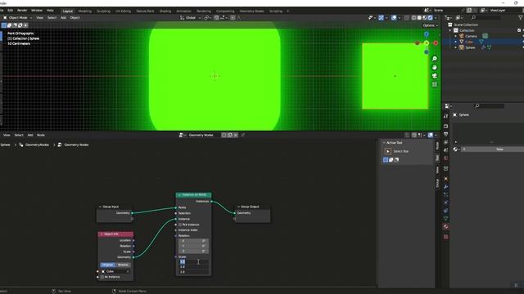Click the Cube mesh icon in outliner
524x294 pixels.
(462, 42)
